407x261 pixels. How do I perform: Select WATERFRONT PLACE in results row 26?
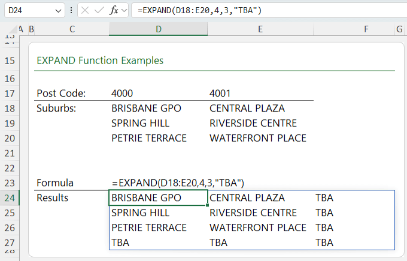258,227
